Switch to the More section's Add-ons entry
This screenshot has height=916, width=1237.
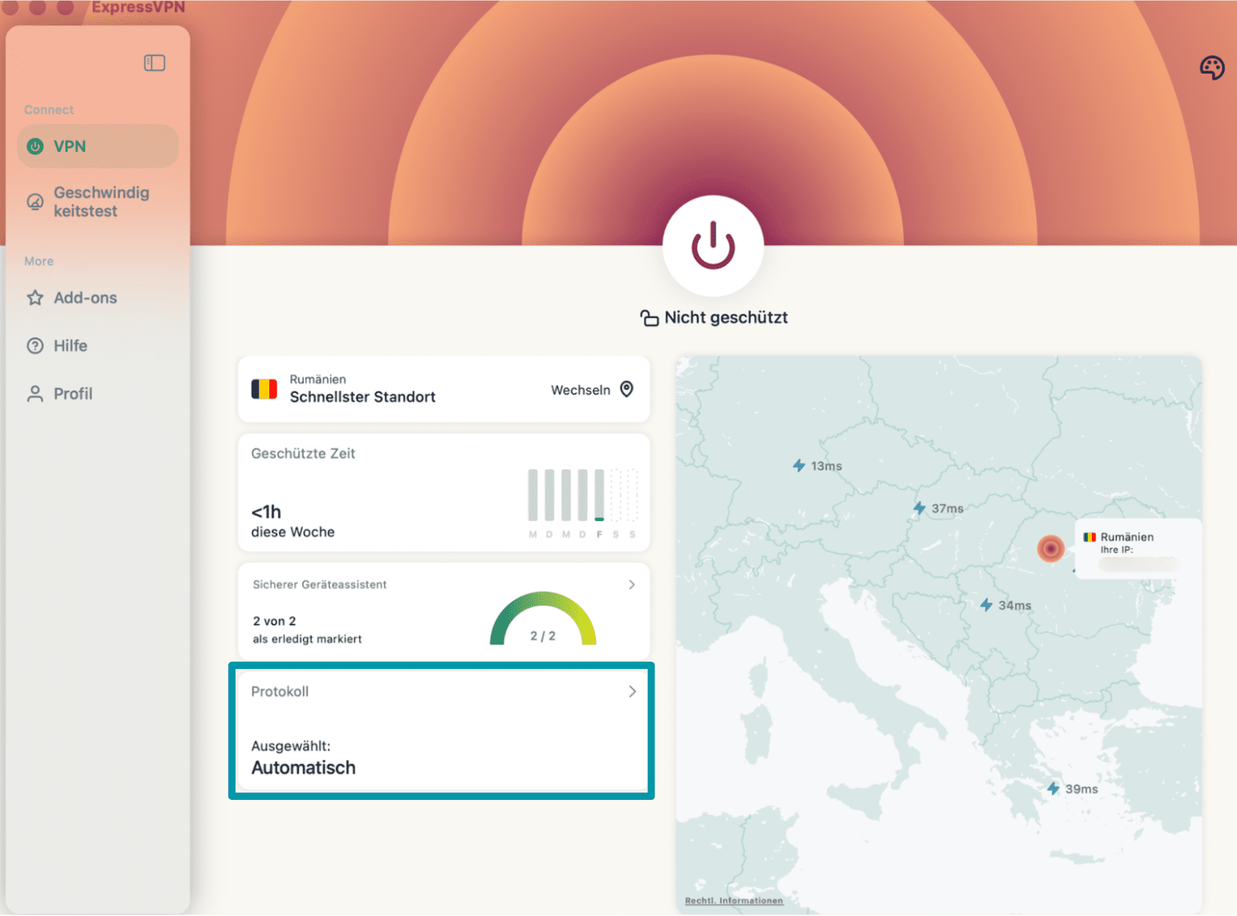[x=85, y=298]
